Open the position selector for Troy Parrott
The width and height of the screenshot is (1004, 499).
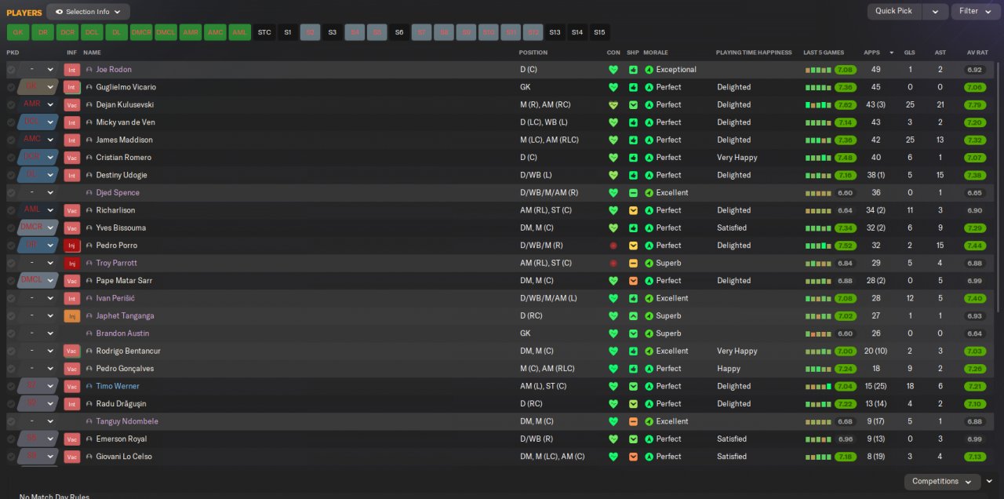point(39,264)
